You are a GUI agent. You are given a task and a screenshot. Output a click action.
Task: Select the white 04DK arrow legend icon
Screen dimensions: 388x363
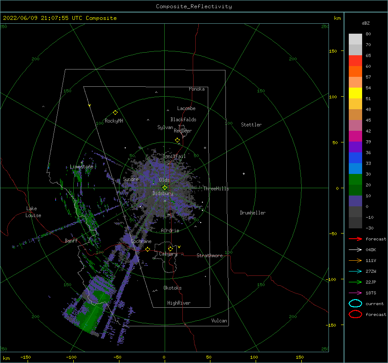coord(355,249)
